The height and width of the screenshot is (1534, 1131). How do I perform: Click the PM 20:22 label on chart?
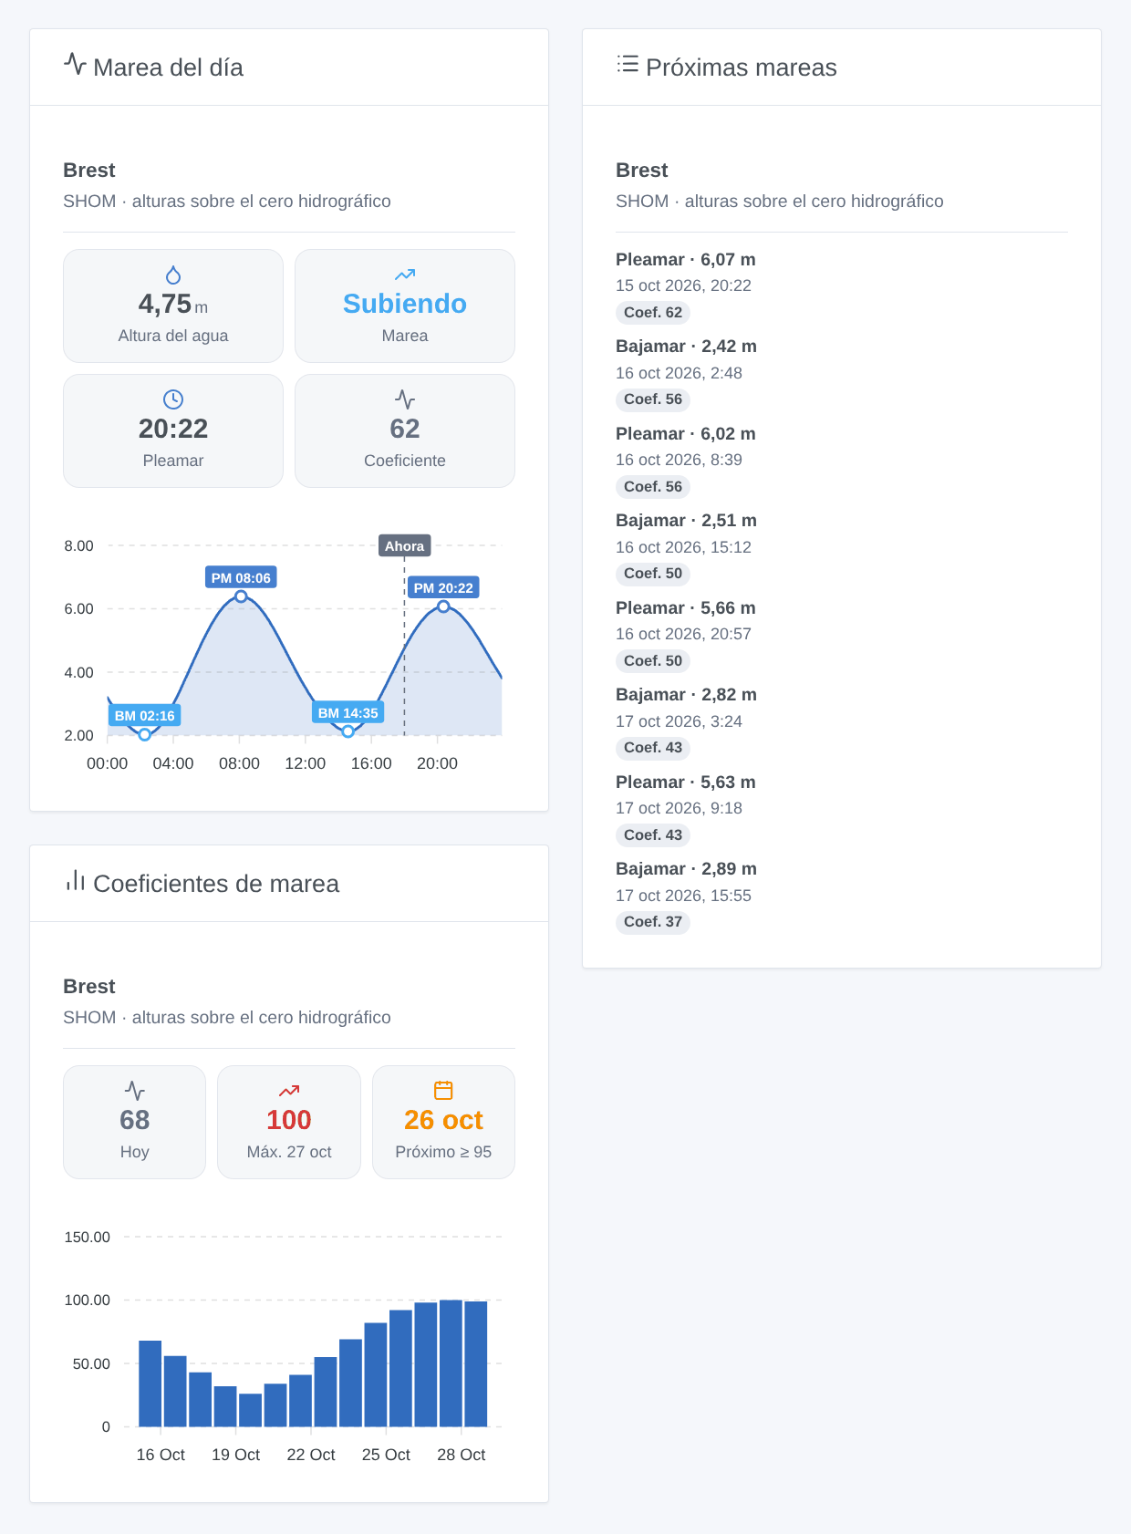443,588
